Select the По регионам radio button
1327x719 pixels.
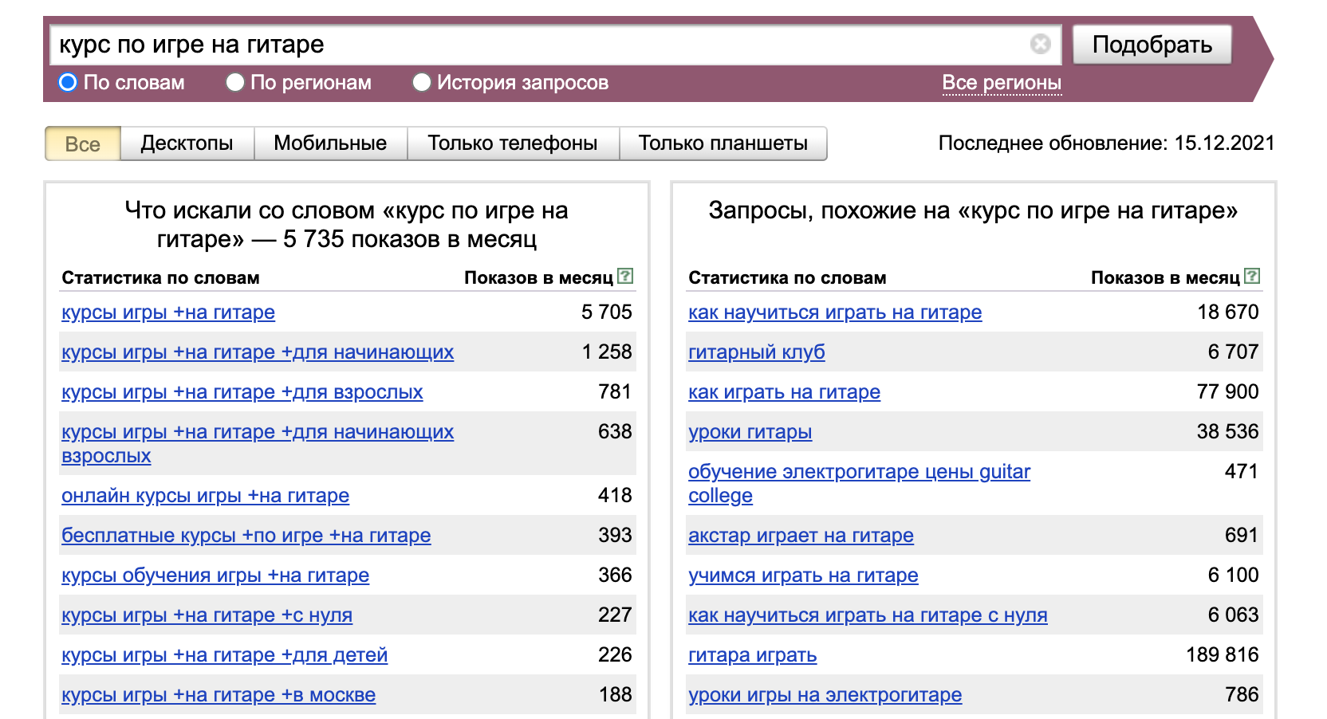click(x=234, y=82)
